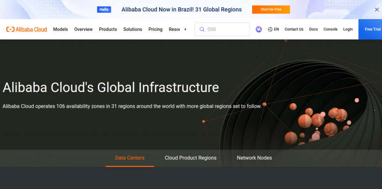Open the Overview menu
This screenshot has height=189, width=382.
tap(83, 29)
